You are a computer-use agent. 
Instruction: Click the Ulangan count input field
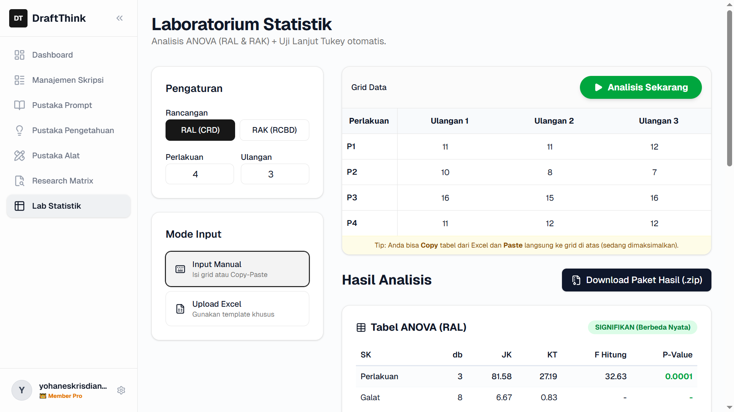274,174
